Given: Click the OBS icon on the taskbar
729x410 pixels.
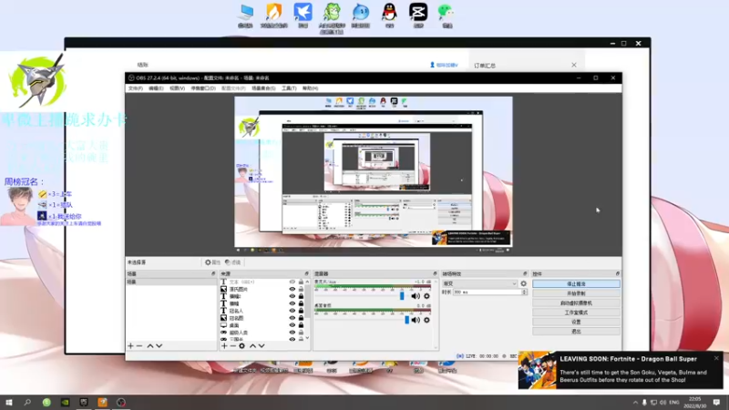Looking at the screenshot, I should pos(121,402).
